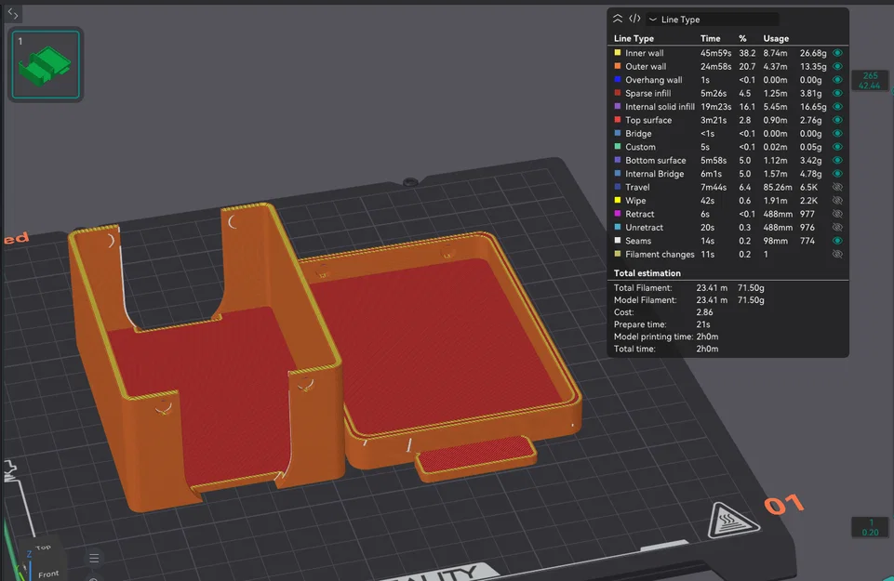The width and height of the screenshot is (894, 581).
Task: Show Unretract points with the crossed-eye icon
Action: pos(837,227)
